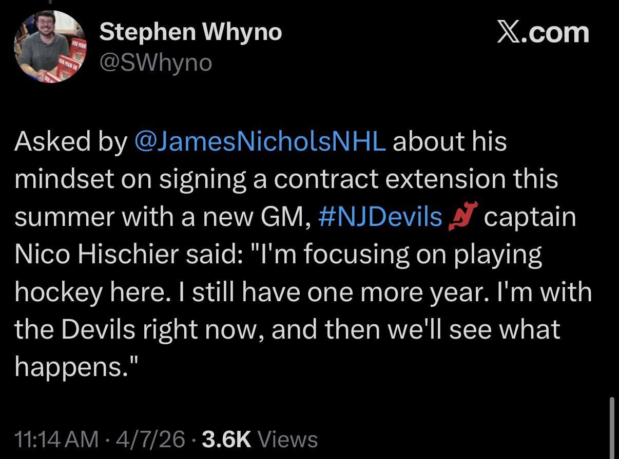The width and height of the screenshot is (619, 459).
Task: Open the #NJDevils hashtag
Action: point(380,217)
